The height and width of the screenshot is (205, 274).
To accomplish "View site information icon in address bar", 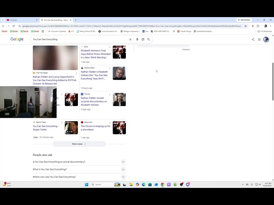I will click(20, 26).
